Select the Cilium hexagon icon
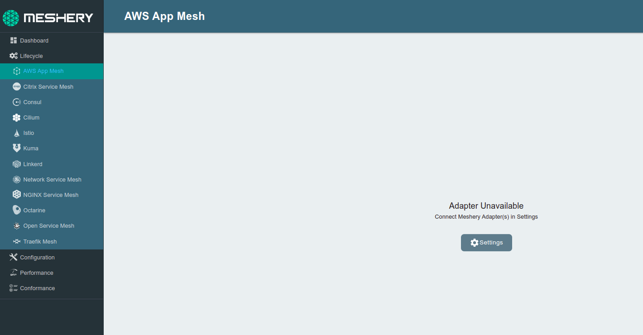 [x=16, y=117]
